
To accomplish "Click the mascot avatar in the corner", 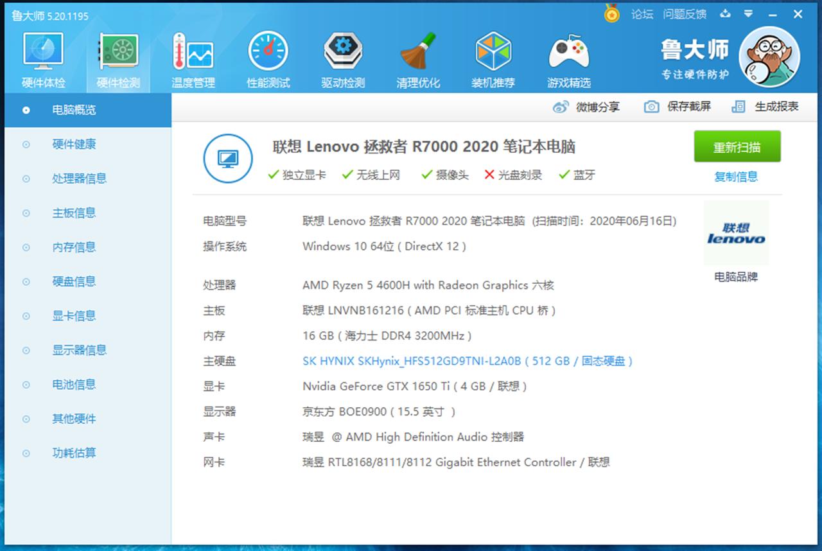I will pos(769,57).
